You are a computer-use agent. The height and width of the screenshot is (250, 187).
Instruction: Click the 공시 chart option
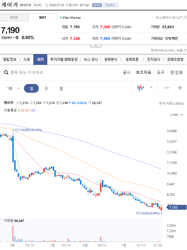tap(126, 72)
